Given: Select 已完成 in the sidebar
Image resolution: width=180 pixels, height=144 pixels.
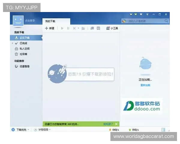Looking at the screenshot, I should point(23,43).
